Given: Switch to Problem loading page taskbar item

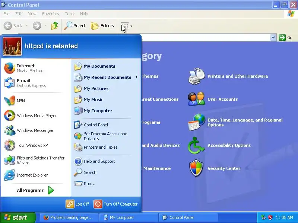Looking at the screenshot, I should click(x=69, y=217).
